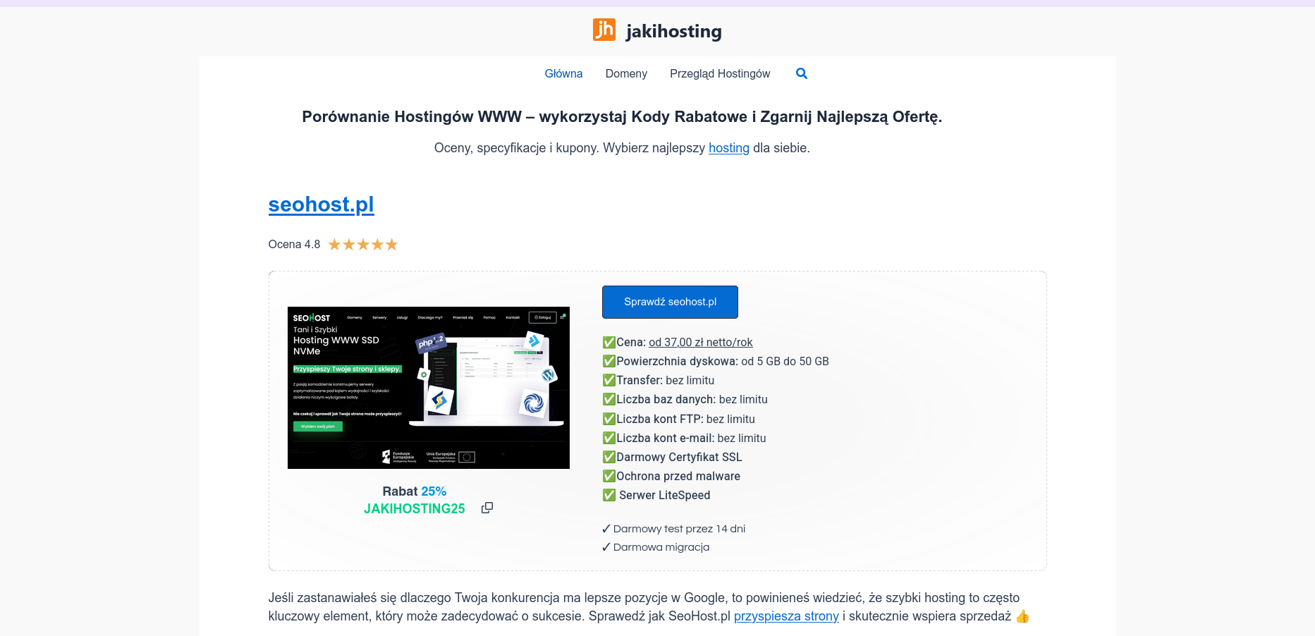The image size is (1315, 636).
Task: Click the 'Powierzchnia dyskowa: od 5 GB do 50 GB' line
Action: click(716, 361)
